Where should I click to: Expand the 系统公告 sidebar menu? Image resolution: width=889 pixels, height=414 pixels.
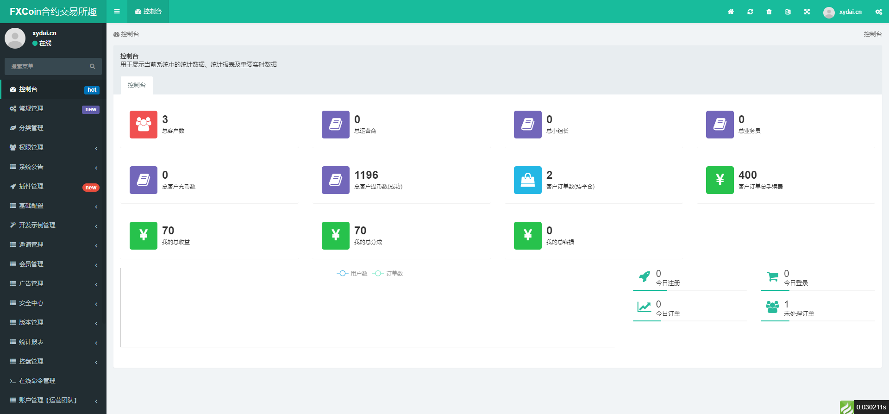click(53, 167)
